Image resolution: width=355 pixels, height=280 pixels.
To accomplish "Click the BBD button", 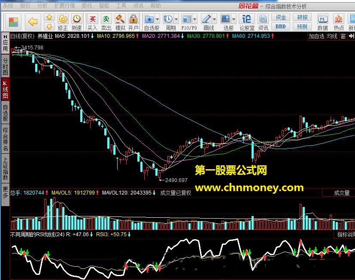I will point(281,27).
